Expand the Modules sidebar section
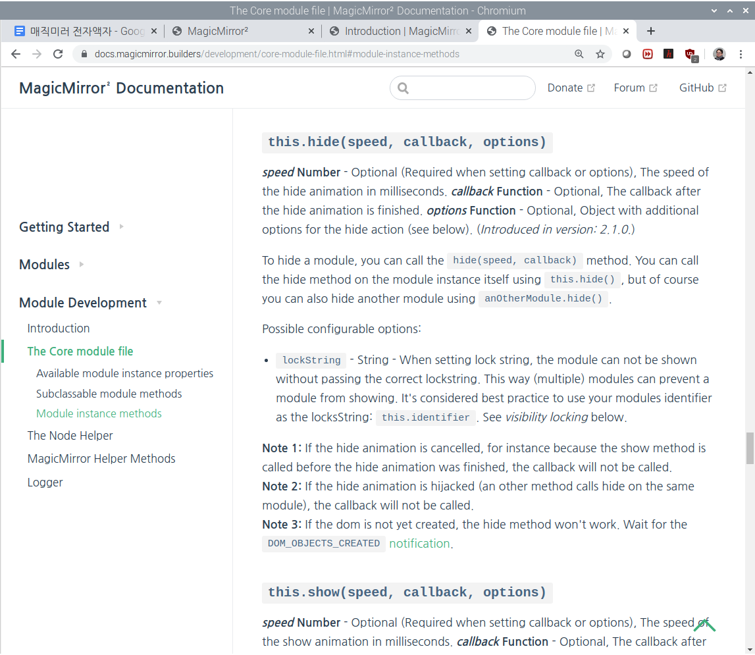 point(51,265)
